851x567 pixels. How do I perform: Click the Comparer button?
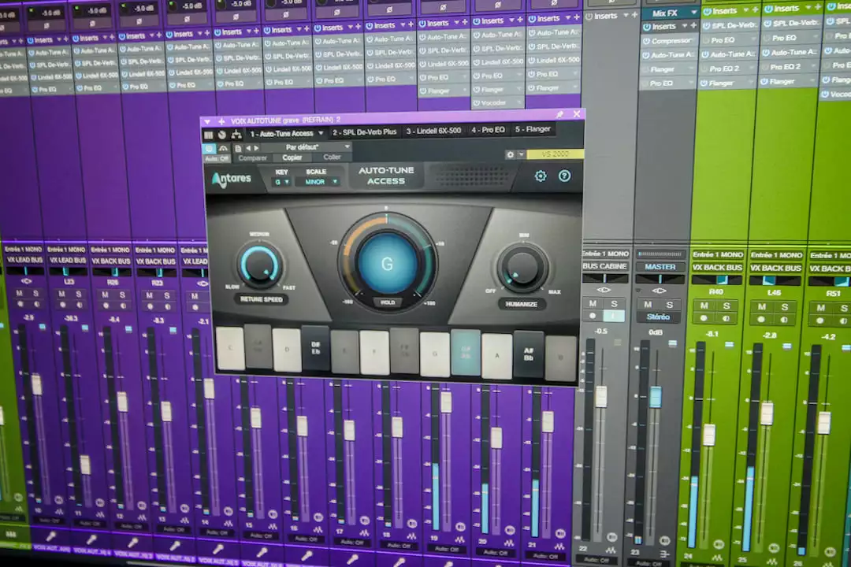tap(252, 157)
